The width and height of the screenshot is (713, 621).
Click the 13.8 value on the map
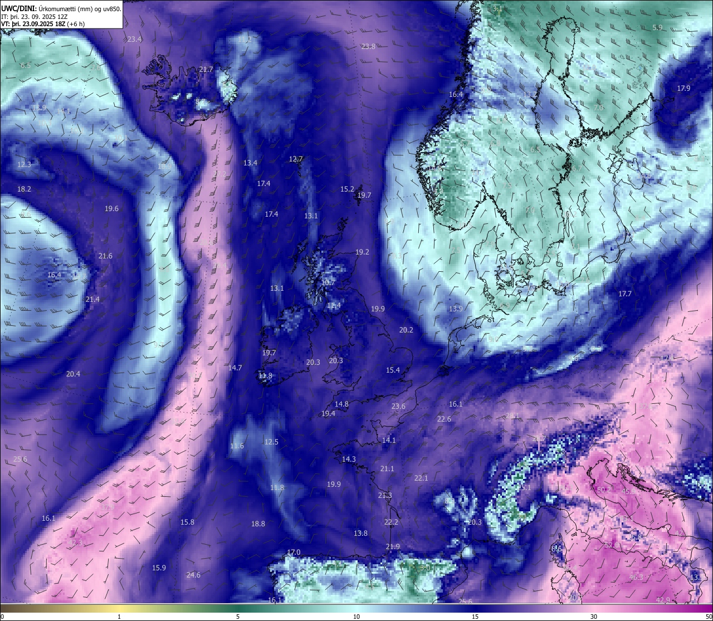pyautogui.click(x=360, y=533)
